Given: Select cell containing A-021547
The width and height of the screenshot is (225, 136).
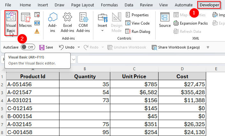Looking at the screenshot, I should (x=33, y=92).
